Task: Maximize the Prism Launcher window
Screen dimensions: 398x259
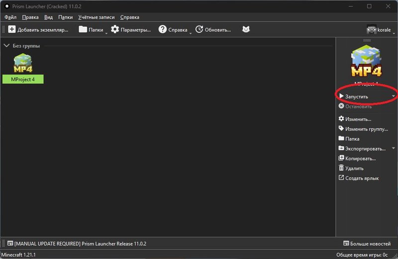Action: point(369,6)
